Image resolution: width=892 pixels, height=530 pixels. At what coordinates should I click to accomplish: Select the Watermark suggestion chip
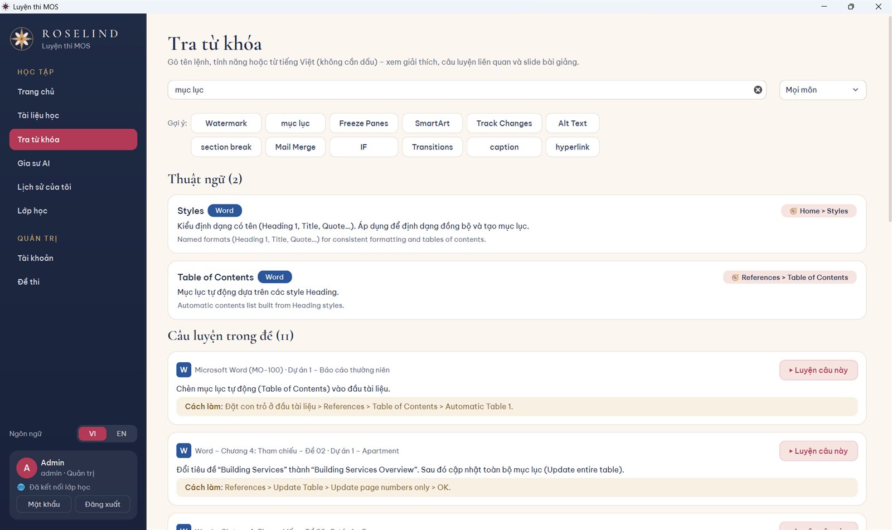(226, 123)
